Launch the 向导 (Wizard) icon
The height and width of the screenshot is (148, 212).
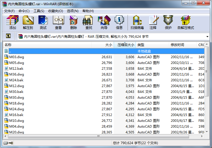coord(104,22)
